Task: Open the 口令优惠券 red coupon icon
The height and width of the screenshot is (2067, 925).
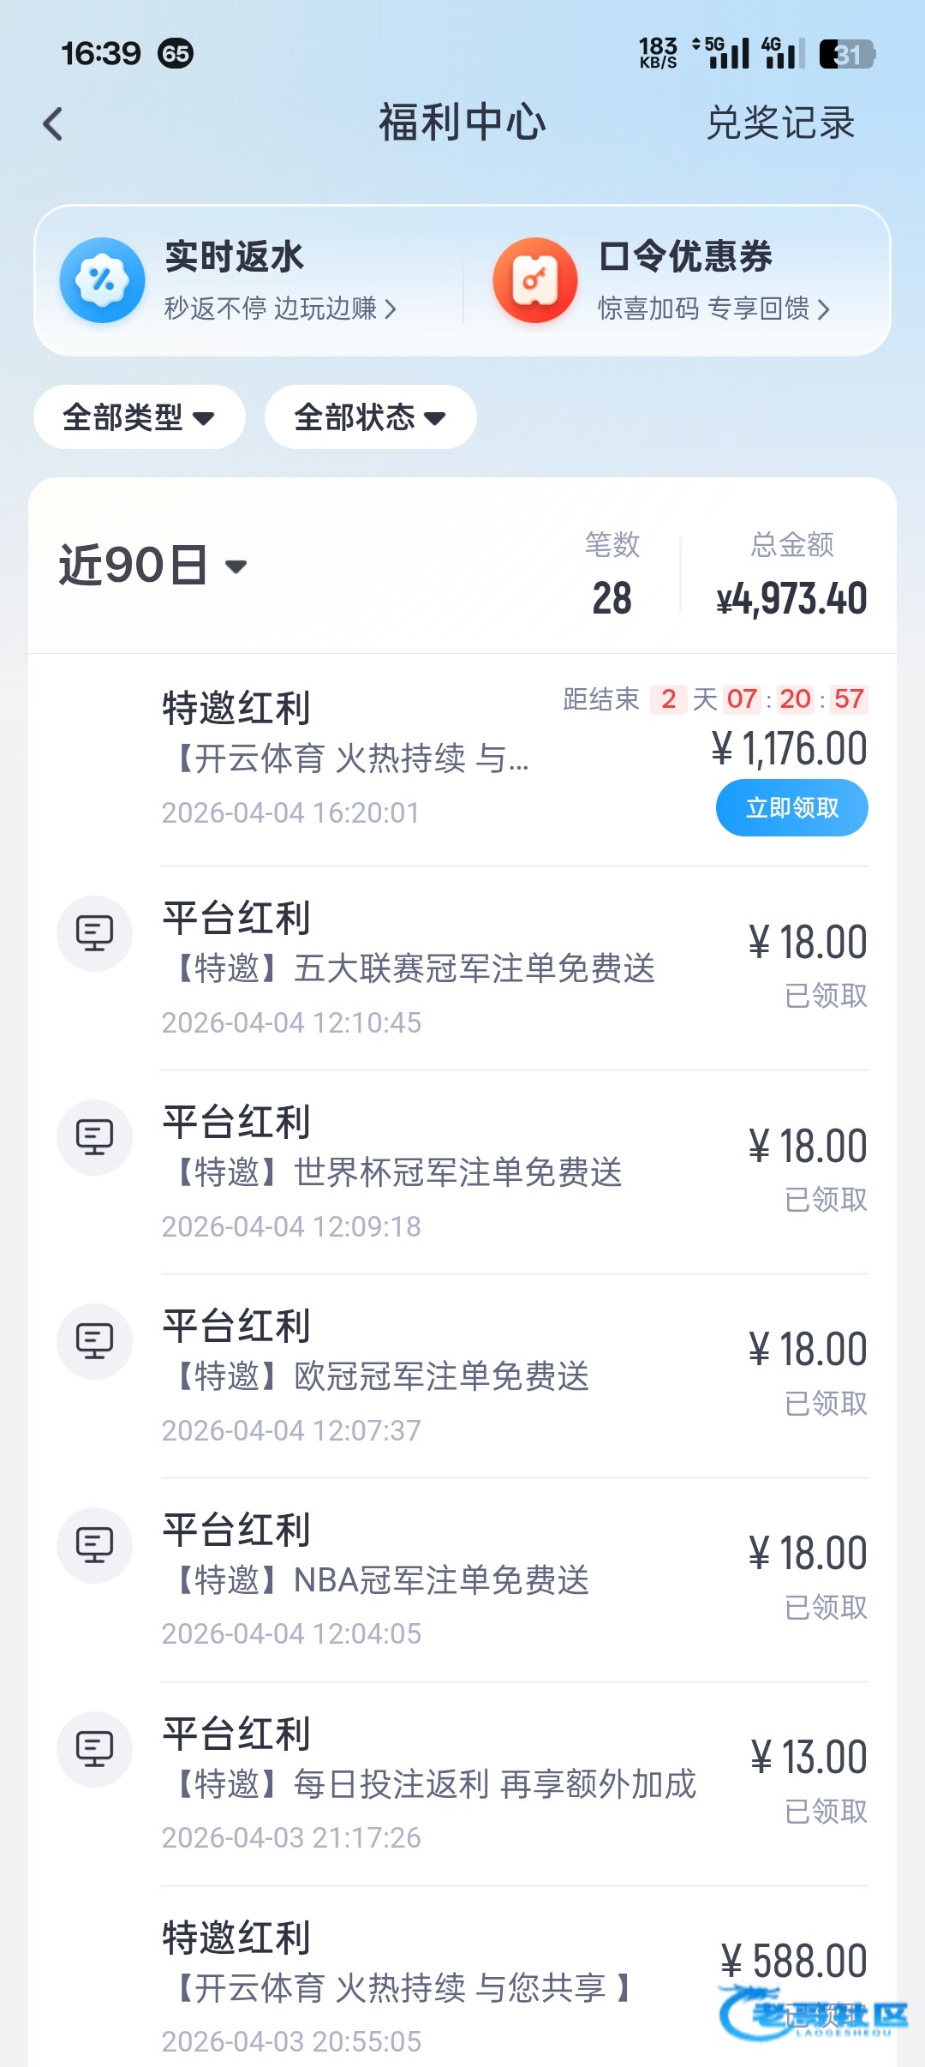Action: pyautogui.click(x=535, y=280)
